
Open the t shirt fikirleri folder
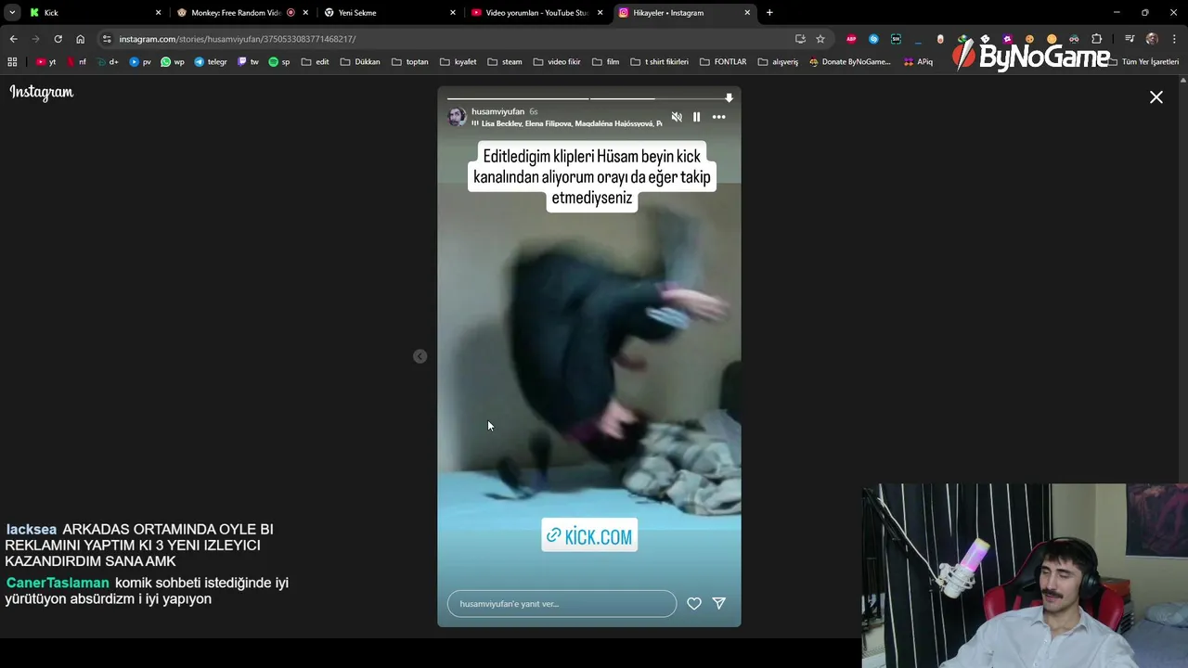pos(660,62)
